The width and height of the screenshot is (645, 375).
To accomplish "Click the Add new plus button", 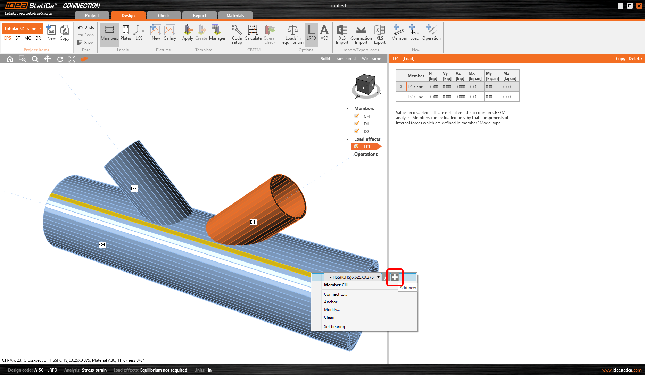I will coord(395,277).
